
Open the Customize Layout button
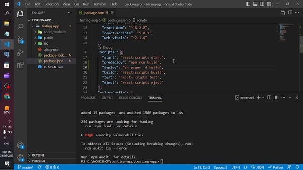tap(269, 4)
